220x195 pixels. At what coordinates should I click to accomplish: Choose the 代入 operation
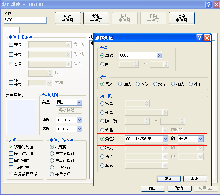click(x=102, y=84)
